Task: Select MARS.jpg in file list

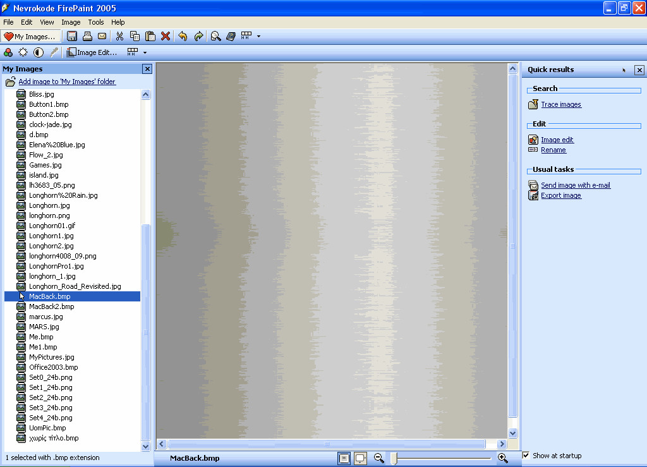Action: (44, 327)
